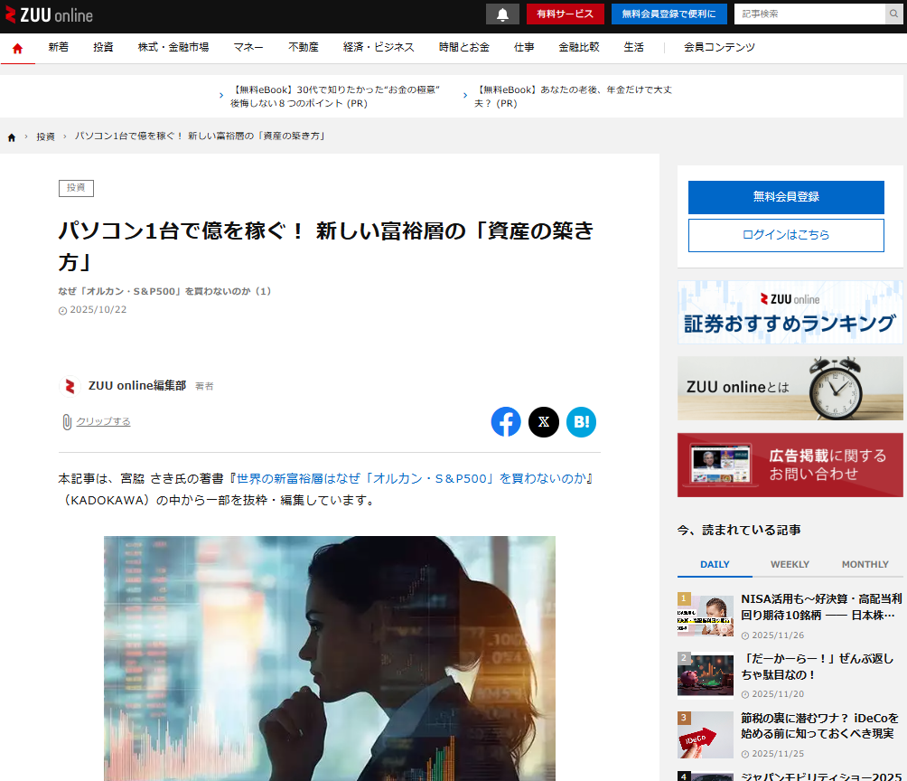Click the ZUU online logo
907x781 pixels.
(x=49, y=14)
